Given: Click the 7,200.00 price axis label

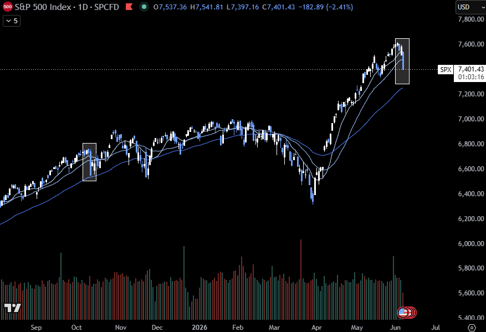Looking at the screenshot, I should (x=471, y=94).
